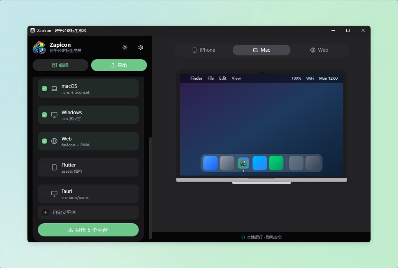Click the green app icon in the dock preview

[276, 163]
